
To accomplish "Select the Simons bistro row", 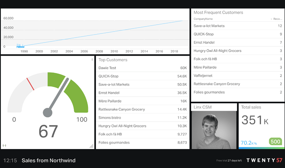I will tap(142, 118).
